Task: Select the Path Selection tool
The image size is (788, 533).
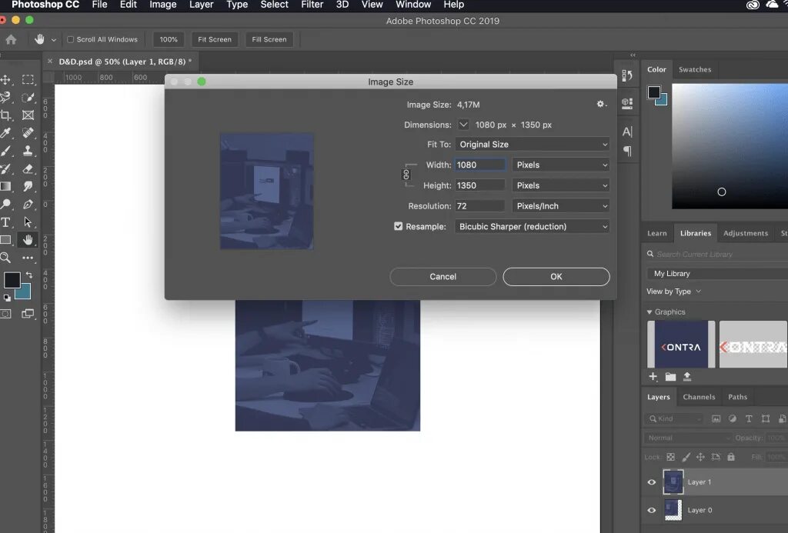Action: point(28,222)
